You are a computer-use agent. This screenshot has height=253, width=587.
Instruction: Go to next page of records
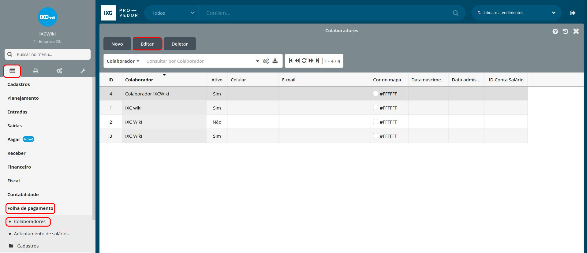pyautogui.click(x=311, y=61)
